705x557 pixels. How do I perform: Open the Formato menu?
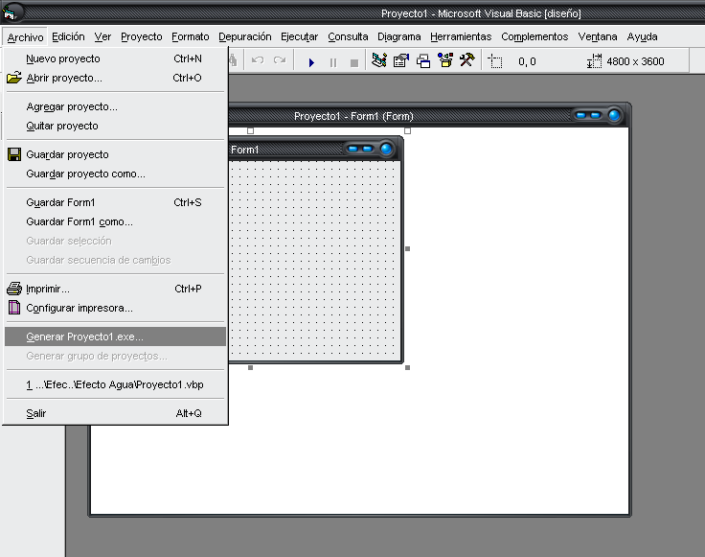click(x=191, y=36)
